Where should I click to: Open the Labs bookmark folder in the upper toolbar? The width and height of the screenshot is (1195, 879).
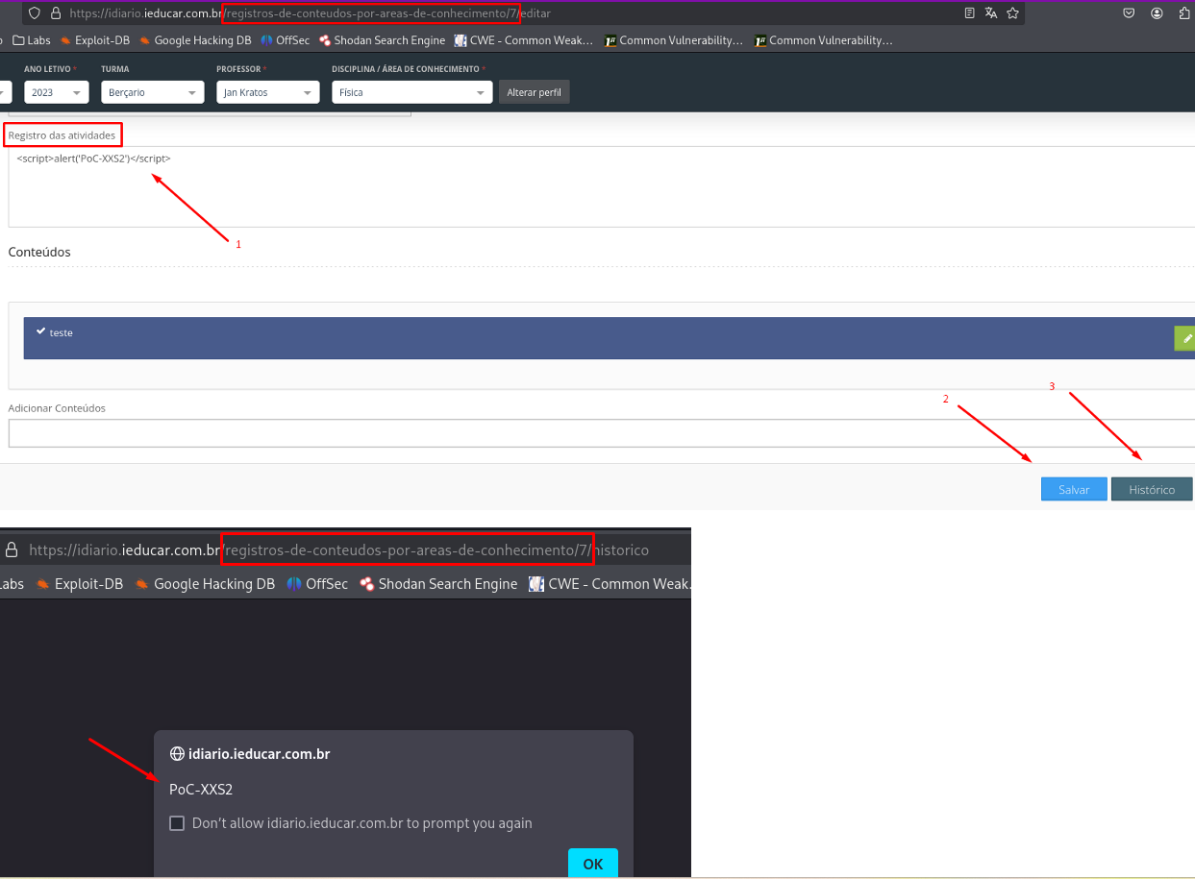[32, 40]
